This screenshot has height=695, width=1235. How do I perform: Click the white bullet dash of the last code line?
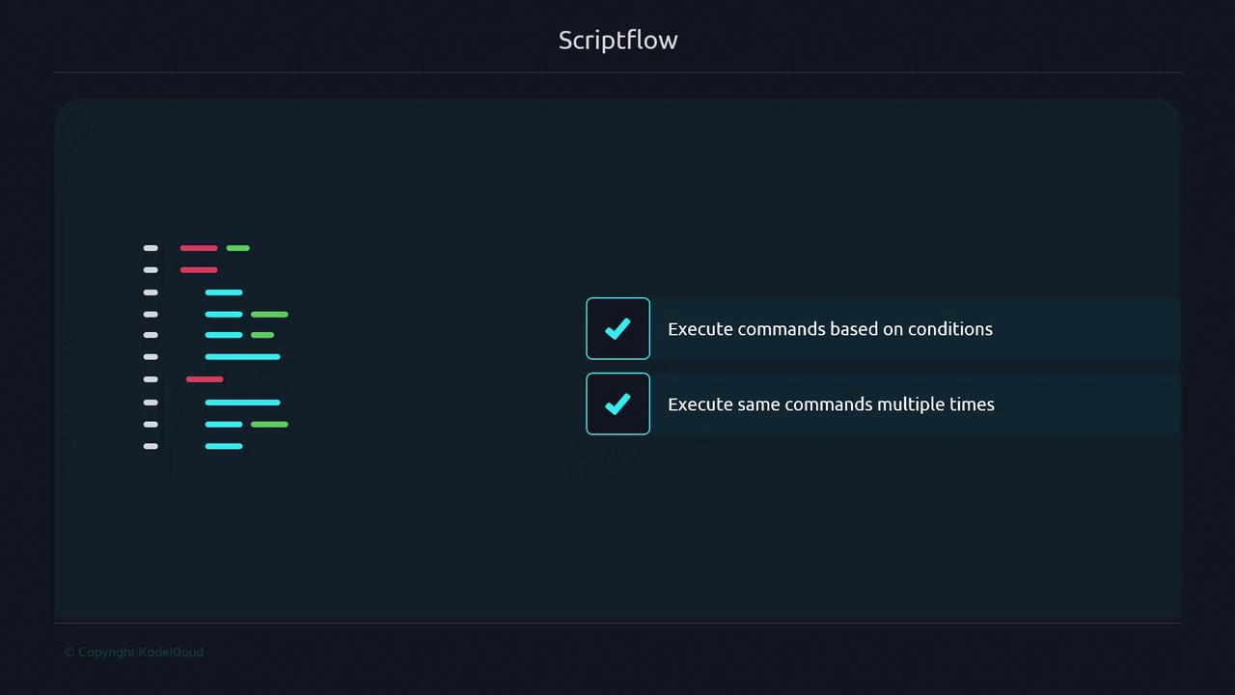pyautogui.click(x=151, y=446)
